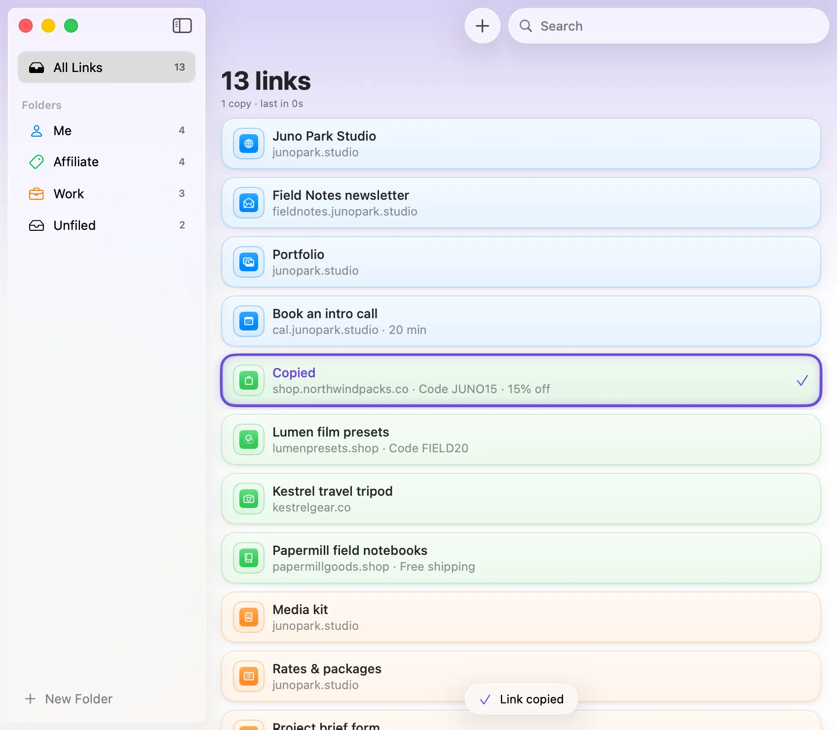Screen dimensions: 837x730
Task: Click the camera icon for Kestrel travel tripod
Action: 249,499
